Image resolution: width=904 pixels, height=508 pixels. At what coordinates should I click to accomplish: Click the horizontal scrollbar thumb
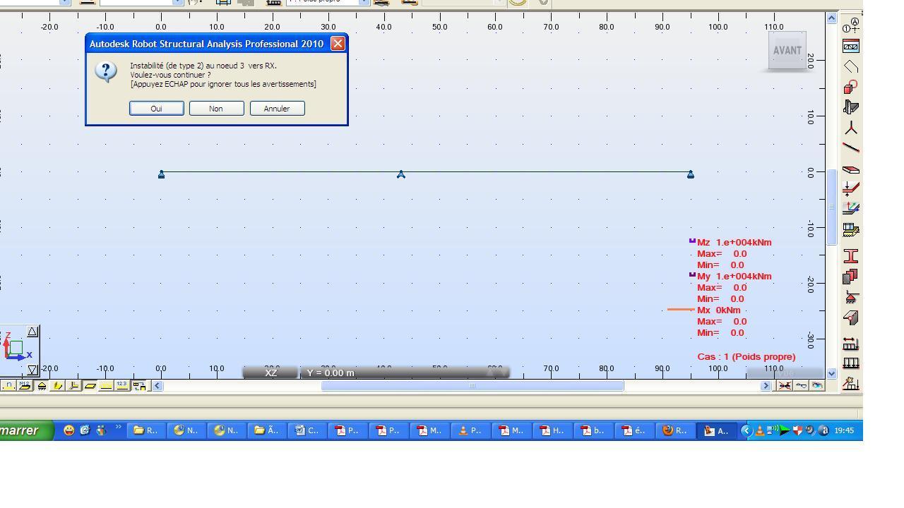point(472,385)
